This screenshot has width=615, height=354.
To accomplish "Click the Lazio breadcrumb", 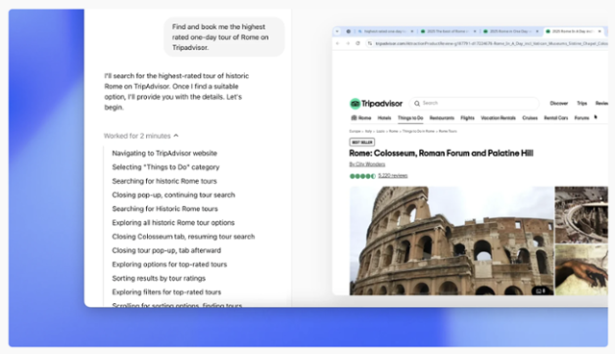I will click(381, 131).
